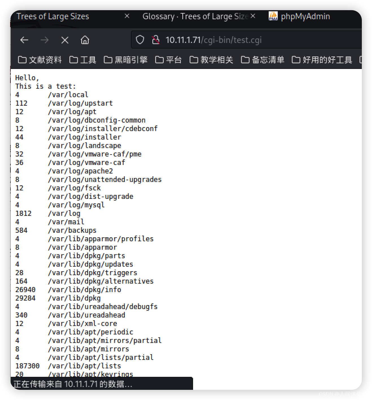Open the 工具 bookmarks folder

pyautogui.click(x=83, y=60)
